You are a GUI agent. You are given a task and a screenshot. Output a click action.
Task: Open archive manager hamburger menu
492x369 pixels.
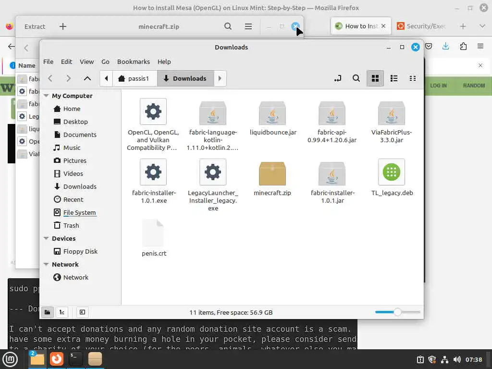248,27
